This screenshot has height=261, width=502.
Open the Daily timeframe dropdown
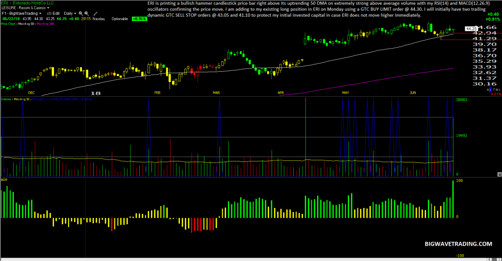coord(70,13)
